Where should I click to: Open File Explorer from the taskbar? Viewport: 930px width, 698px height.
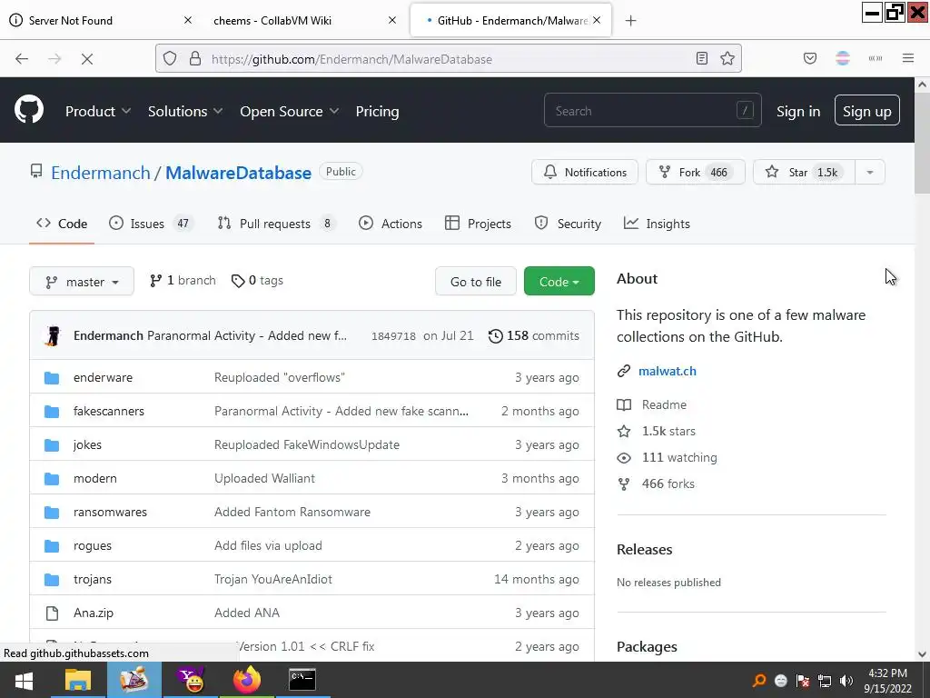(x=78, y=680)
